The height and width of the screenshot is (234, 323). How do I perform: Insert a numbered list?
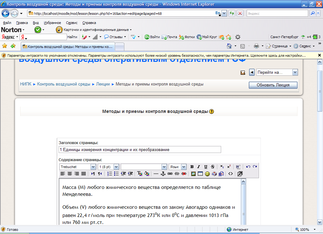pyautogui.click(x=109, y=174)
